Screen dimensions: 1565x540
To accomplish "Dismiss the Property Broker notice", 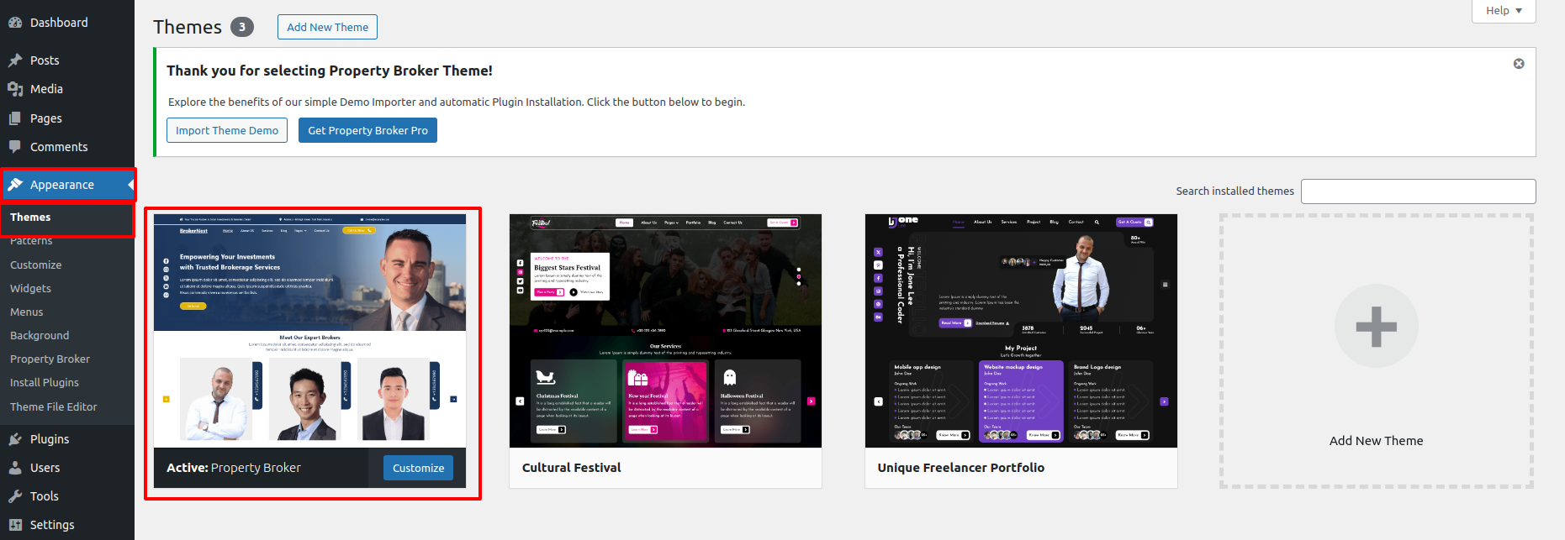I will click(1519, 64).
